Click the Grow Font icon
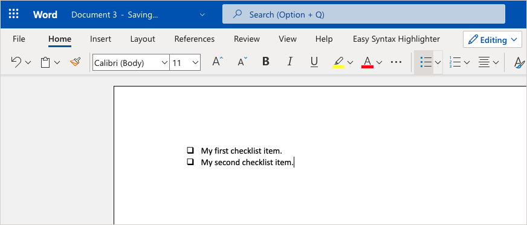Screen dimensions: 527x225 coord(218,62)
